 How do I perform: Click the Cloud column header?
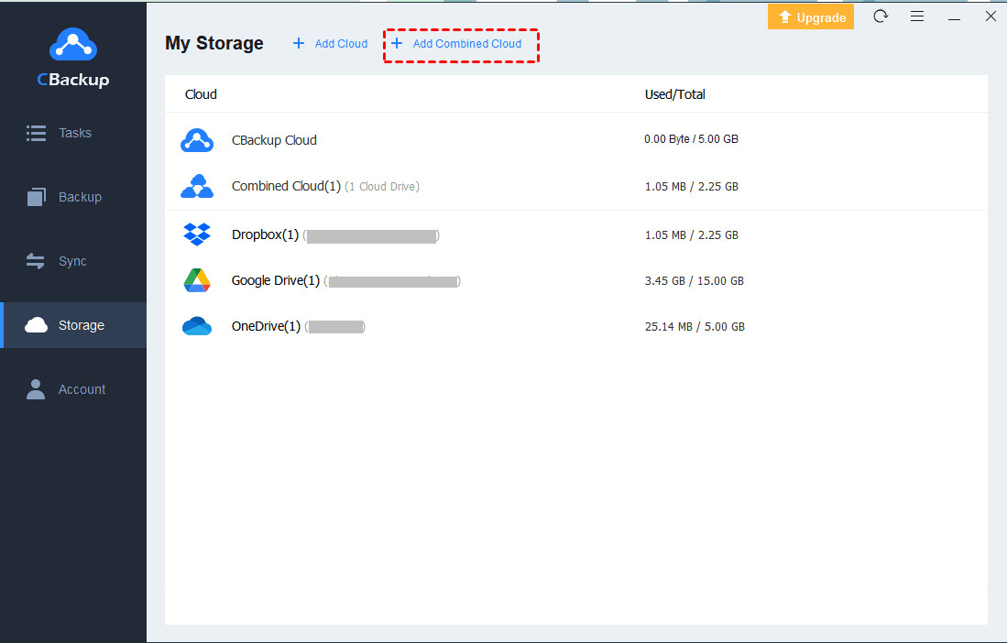point(201,94)
